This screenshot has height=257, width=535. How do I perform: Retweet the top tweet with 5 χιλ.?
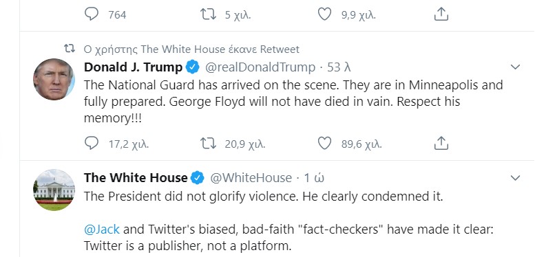coord(208,14)
